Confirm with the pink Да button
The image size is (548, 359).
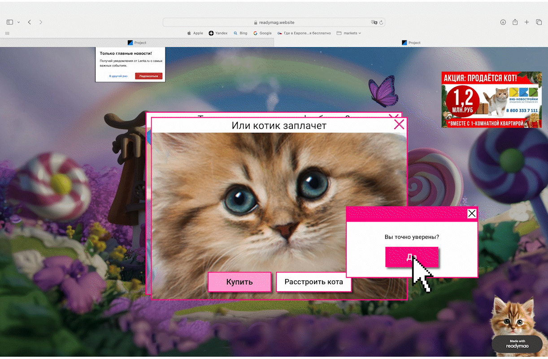point(411,257)
